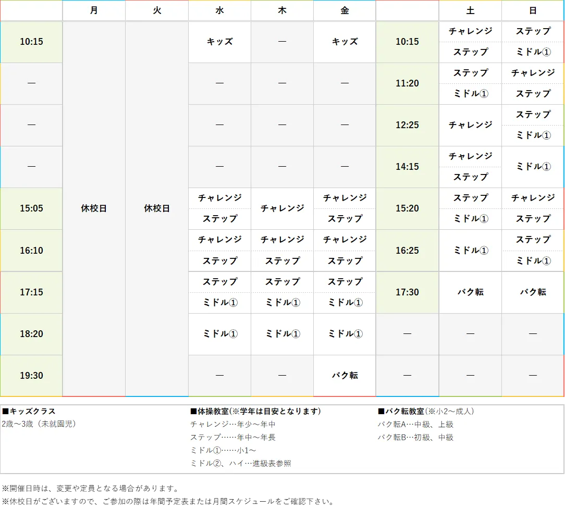The height and width of the screenshot is (509, 565).
Task: Select the 日 column header
Action: click(x=532, y=10)
